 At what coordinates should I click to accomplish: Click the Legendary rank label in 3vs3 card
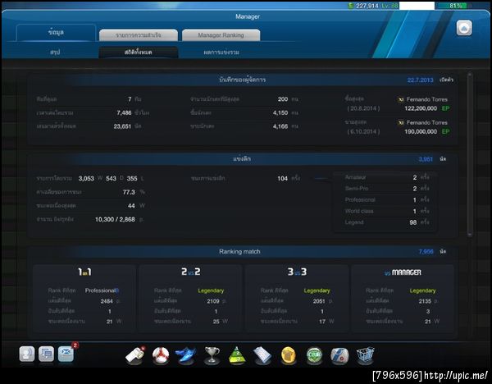click(317, 290)
